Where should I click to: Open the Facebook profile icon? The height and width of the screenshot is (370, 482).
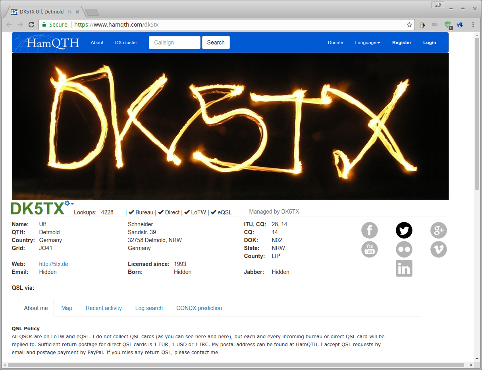coord(370,230)
